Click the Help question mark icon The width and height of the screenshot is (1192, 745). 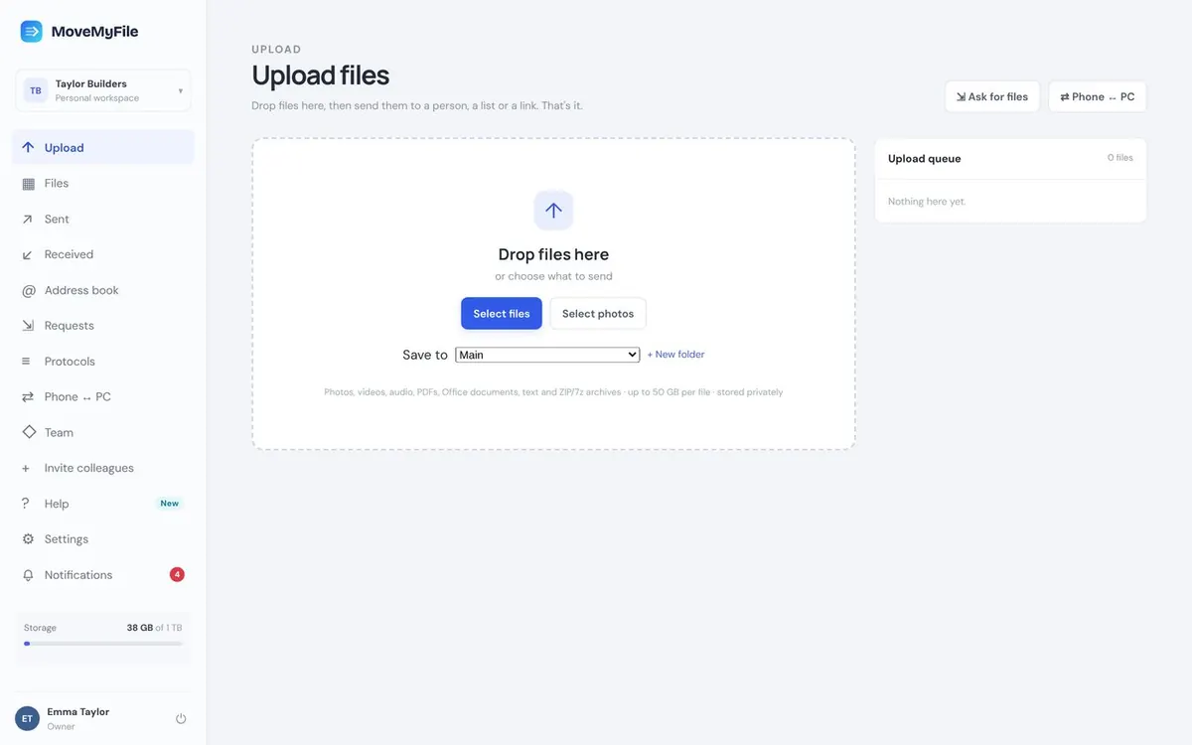(28, 504)
